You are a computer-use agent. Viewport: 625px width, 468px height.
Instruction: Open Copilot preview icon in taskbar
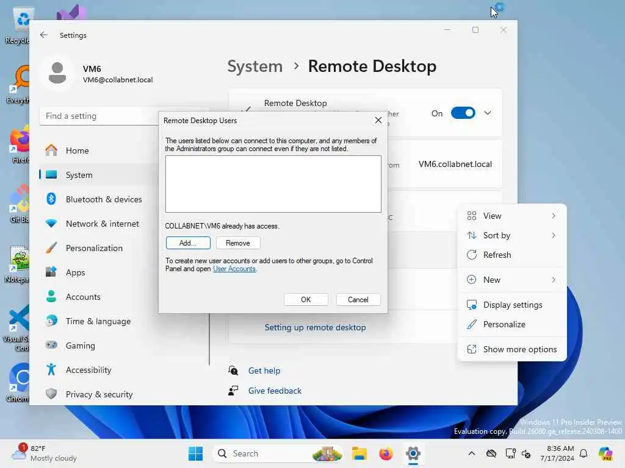(x=605, y=453)
